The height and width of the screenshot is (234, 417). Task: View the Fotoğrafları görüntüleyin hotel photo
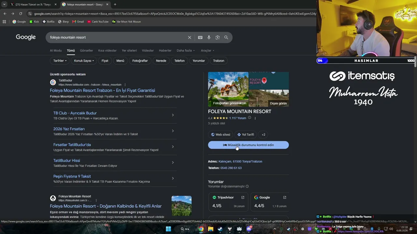pyautogui.click(x=228, y=89)
